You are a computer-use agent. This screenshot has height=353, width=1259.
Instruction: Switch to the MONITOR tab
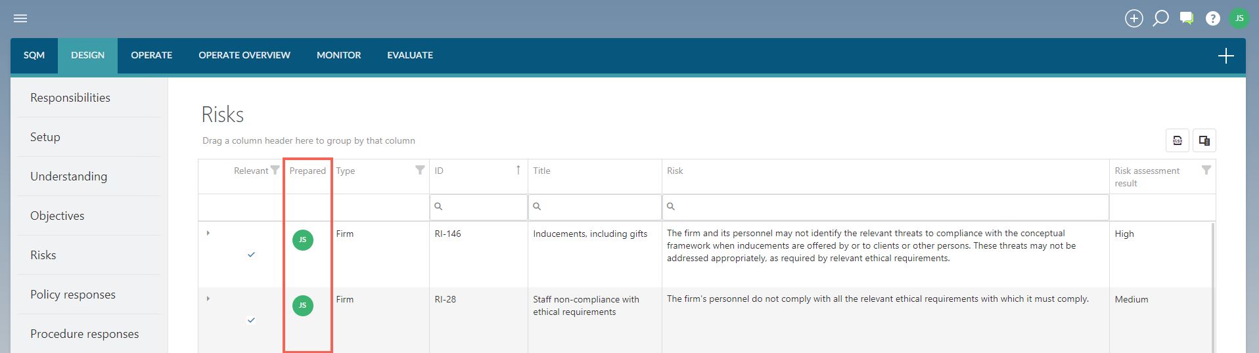338,55
